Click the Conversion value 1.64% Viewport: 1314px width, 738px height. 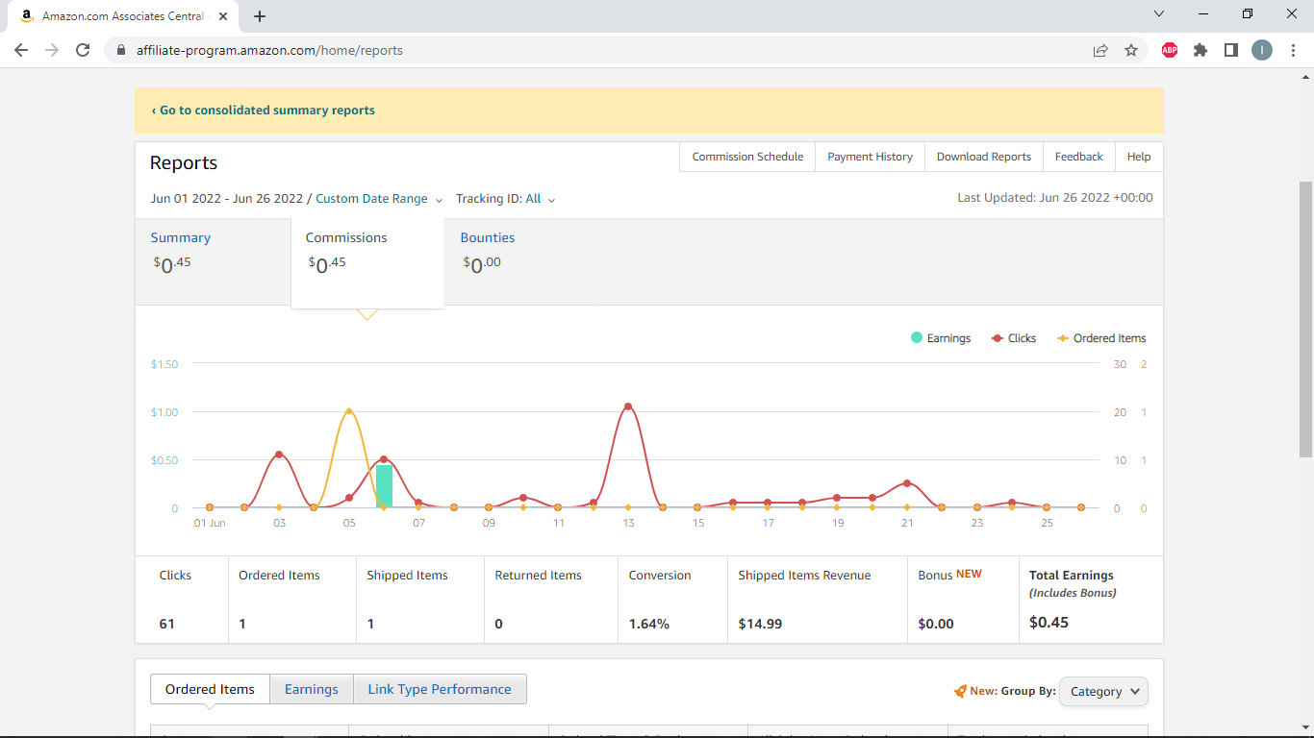point(649,624)
